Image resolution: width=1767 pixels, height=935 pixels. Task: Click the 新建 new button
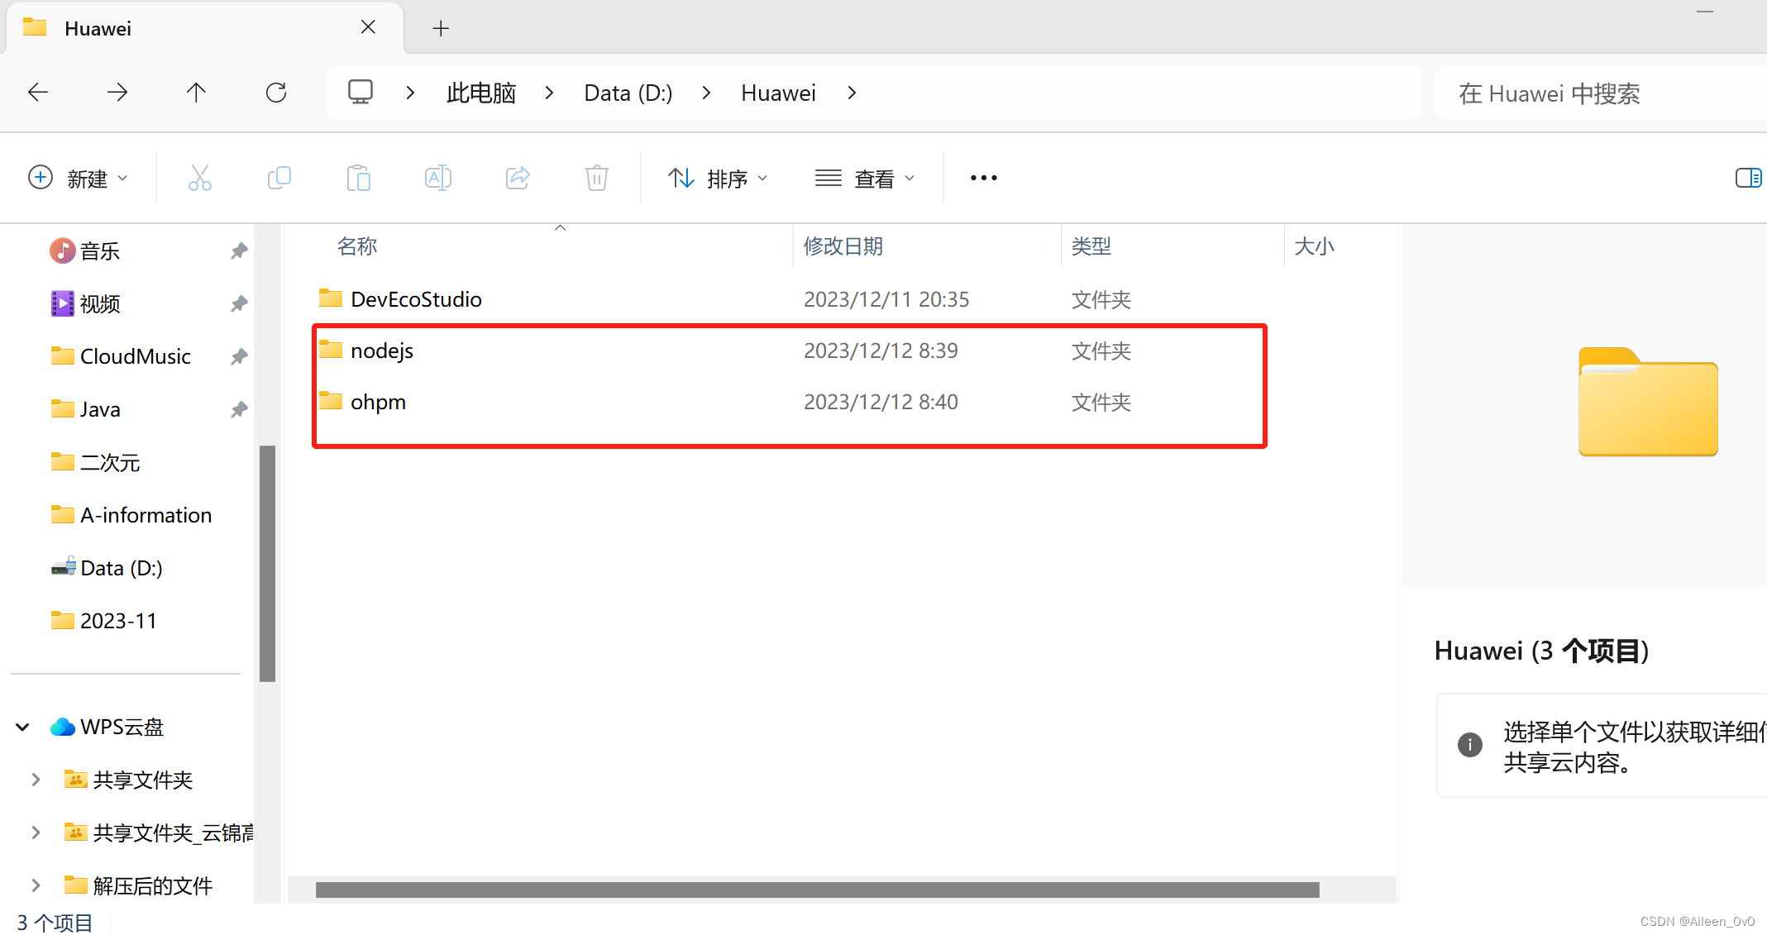coord(79,179)
